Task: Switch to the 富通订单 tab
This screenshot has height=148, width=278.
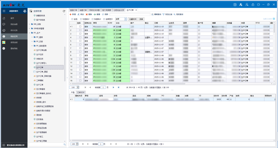Action: (x=74, y=10)
